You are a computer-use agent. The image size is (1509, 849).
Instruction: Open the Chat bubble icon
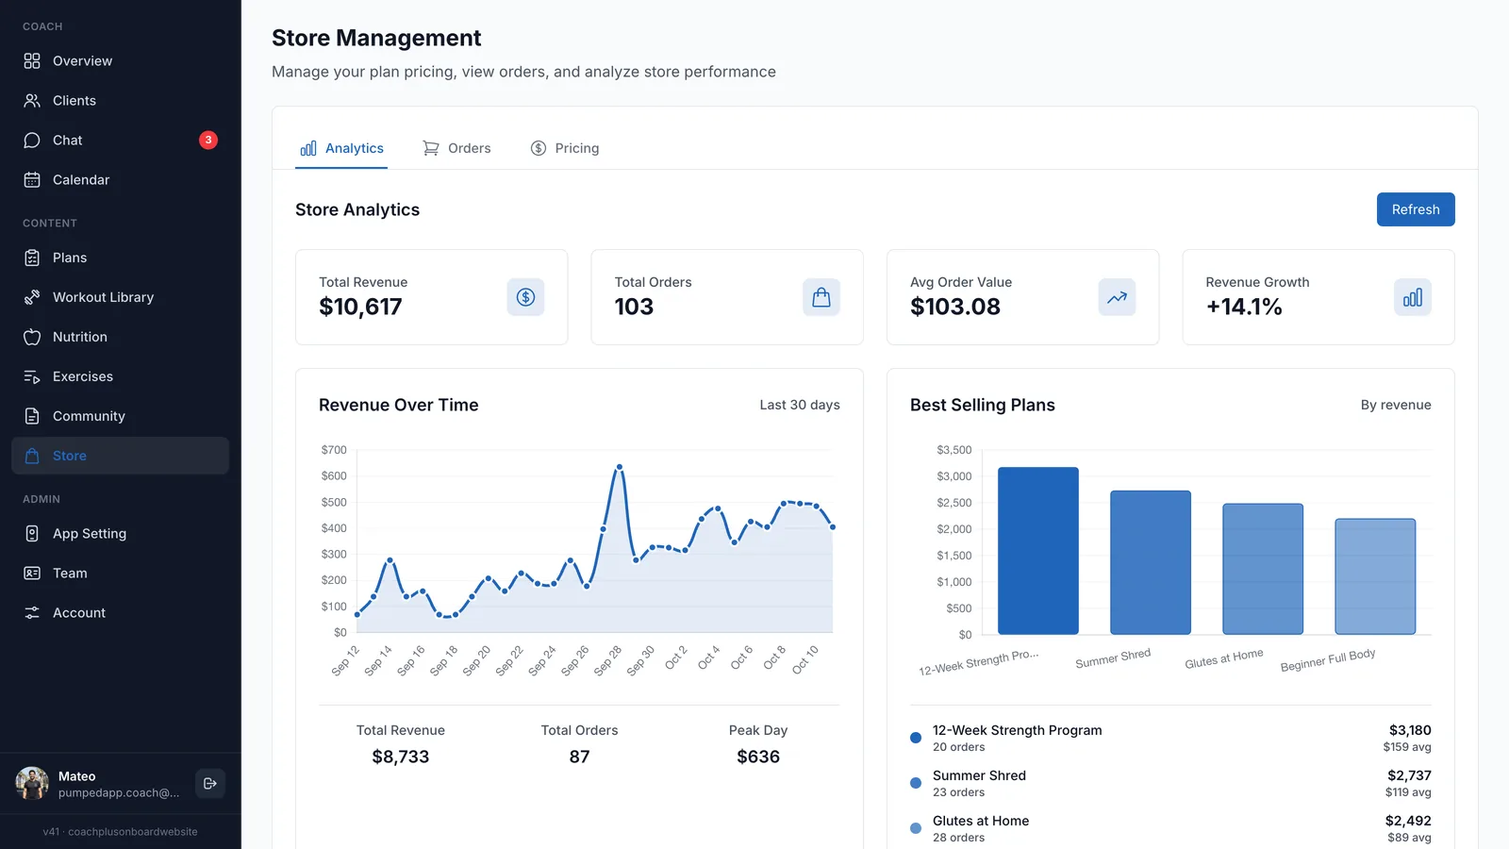[x=32, y=140]
